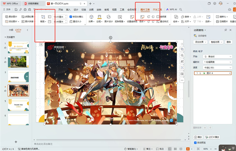Open the Start (开始) ribbon tab
This screenshot has height=151, width=236.
click(x=61, y=9)
